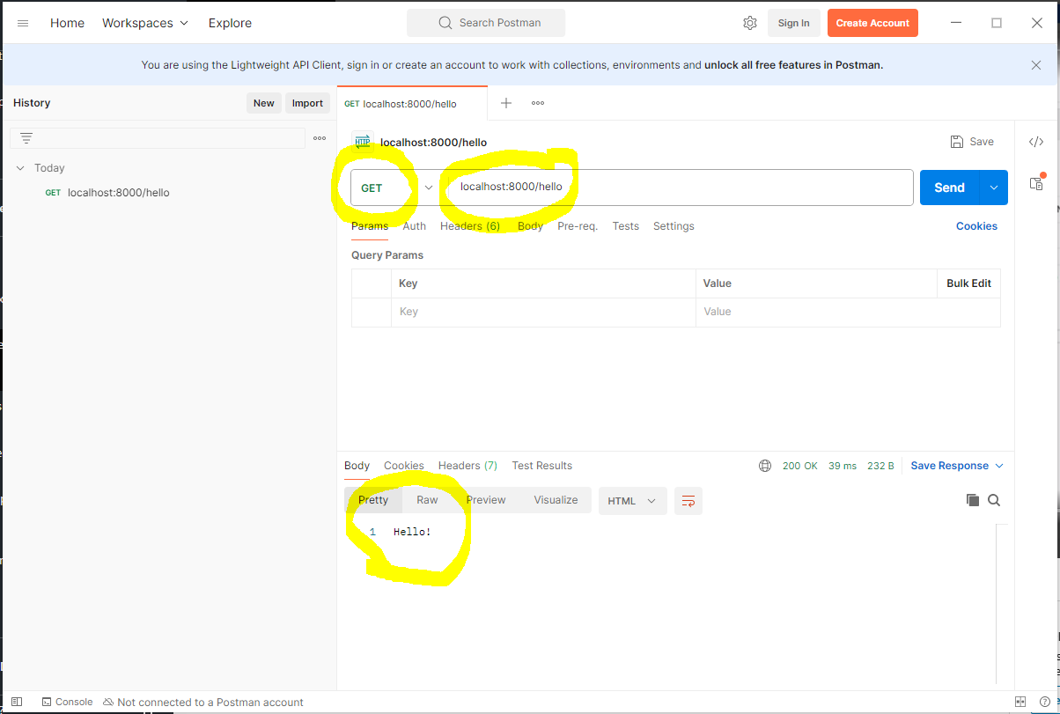Toggle the sidebar icon in status bar

pos(16,702)
